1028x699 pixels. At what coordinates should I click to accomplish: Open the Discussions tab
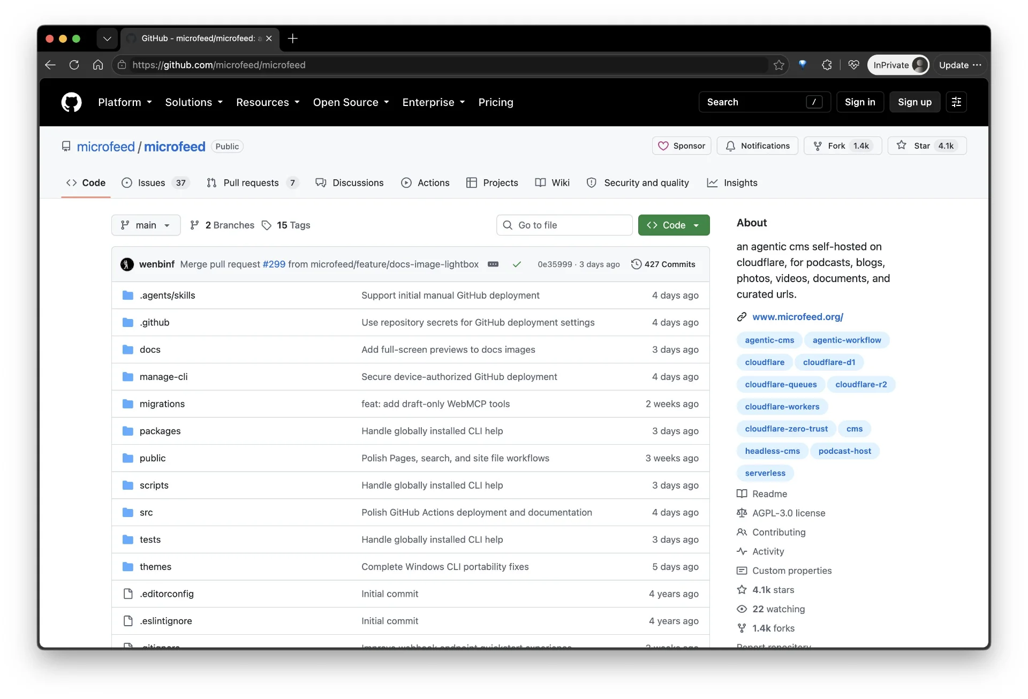pos(350,183)
